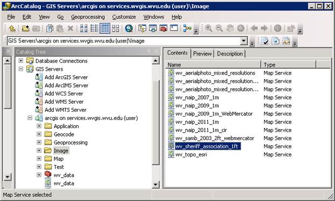The height and width of the screenshot is (201, 335).
Task: Select the Pan hand tool
Action: point(230,28)
